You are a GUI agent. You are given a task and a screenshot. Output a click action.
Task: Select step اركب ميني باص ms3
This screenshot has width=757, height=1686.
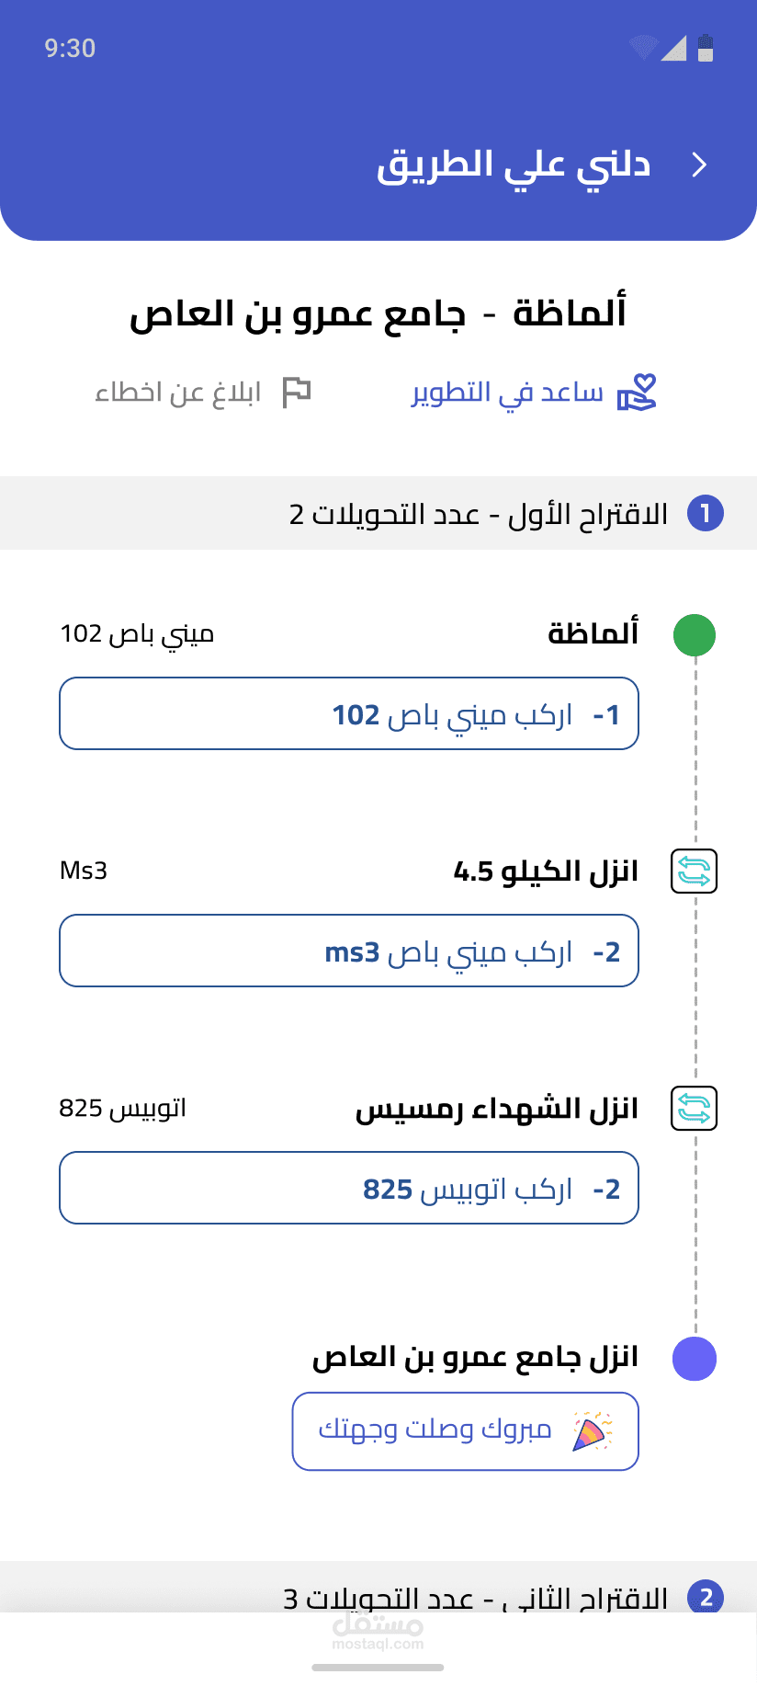pyautogui.click(x=349, y=951)
